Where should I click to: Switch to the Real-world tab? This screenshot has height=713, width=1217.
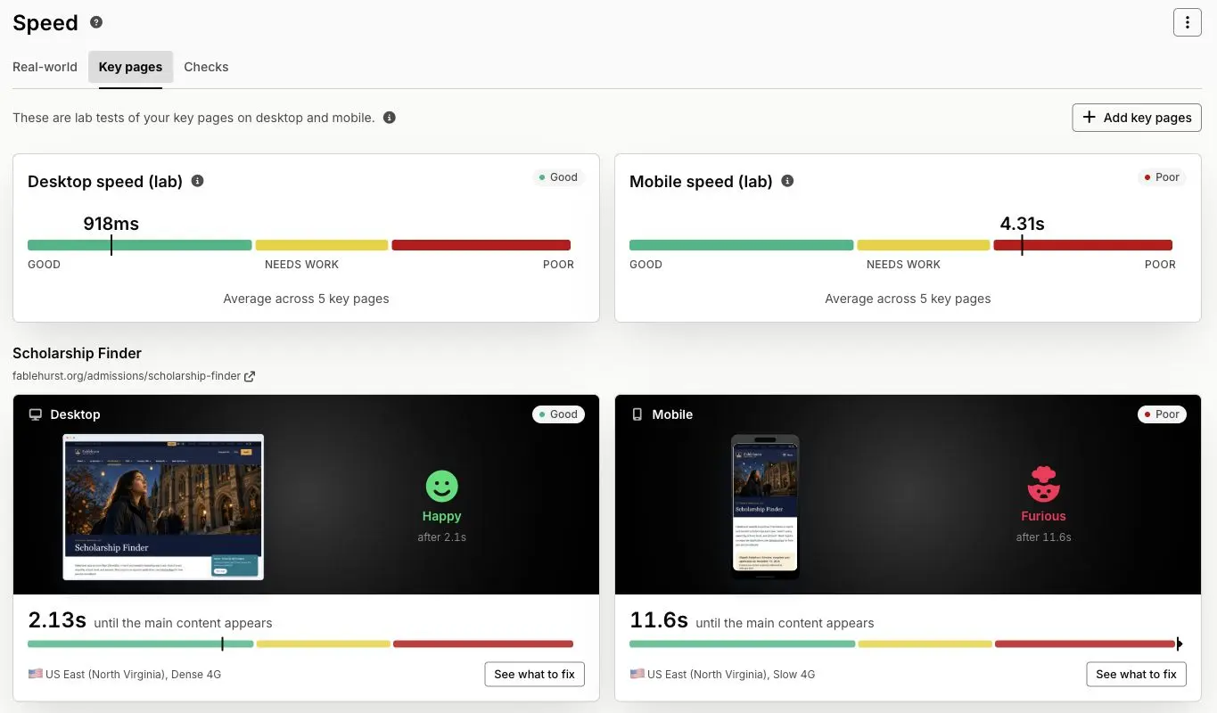pos(45,67)
